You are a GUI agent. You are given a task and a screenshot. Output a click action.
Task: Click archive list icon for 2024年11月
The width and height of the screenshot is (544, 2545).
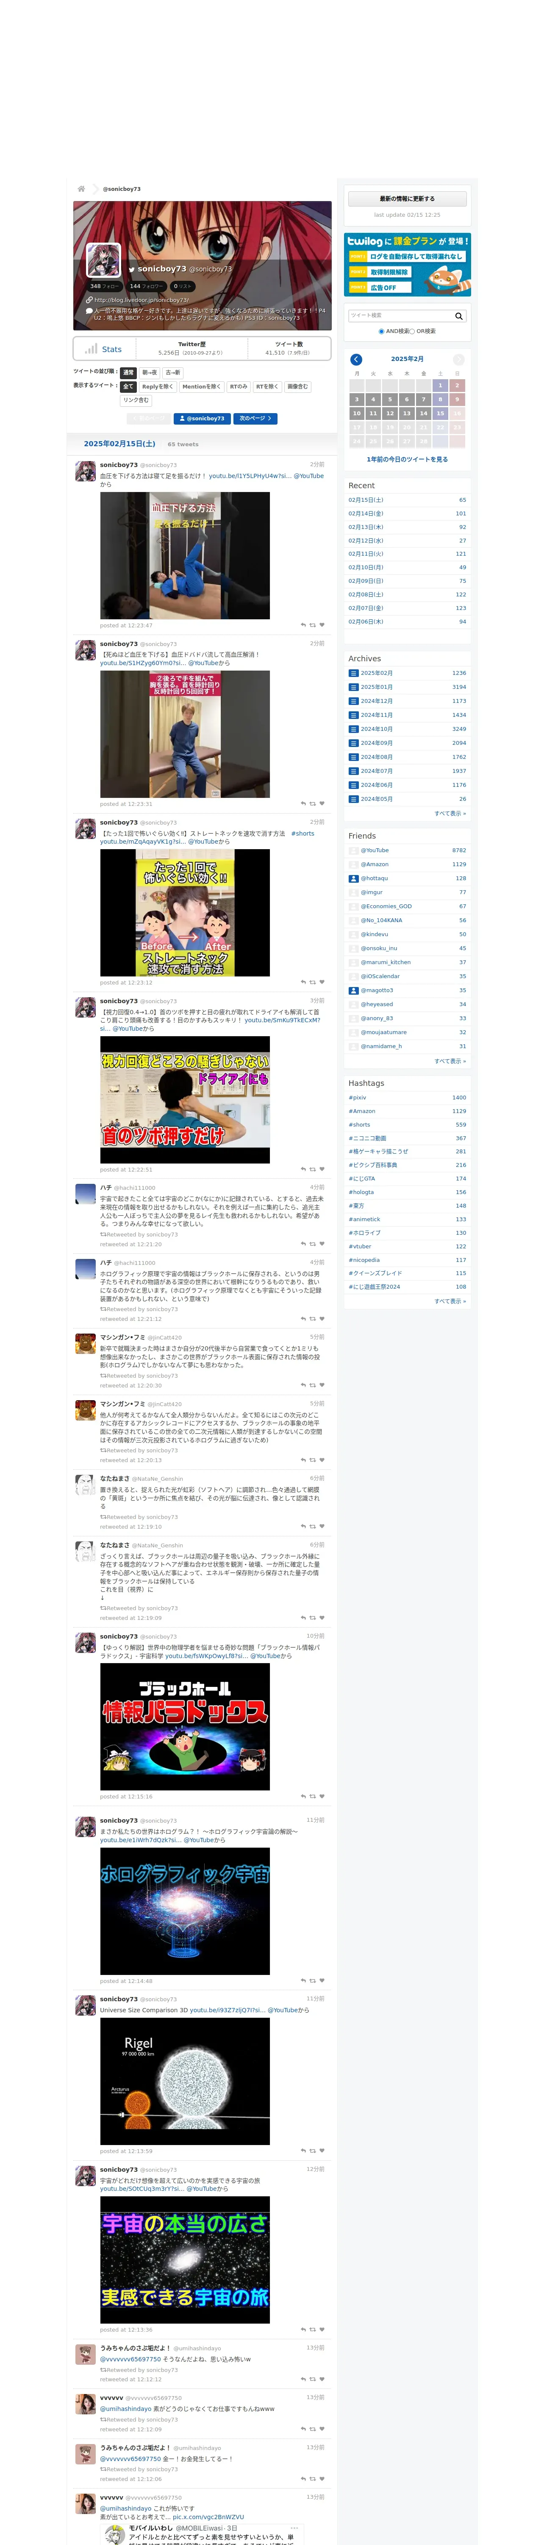pos(353,714)
